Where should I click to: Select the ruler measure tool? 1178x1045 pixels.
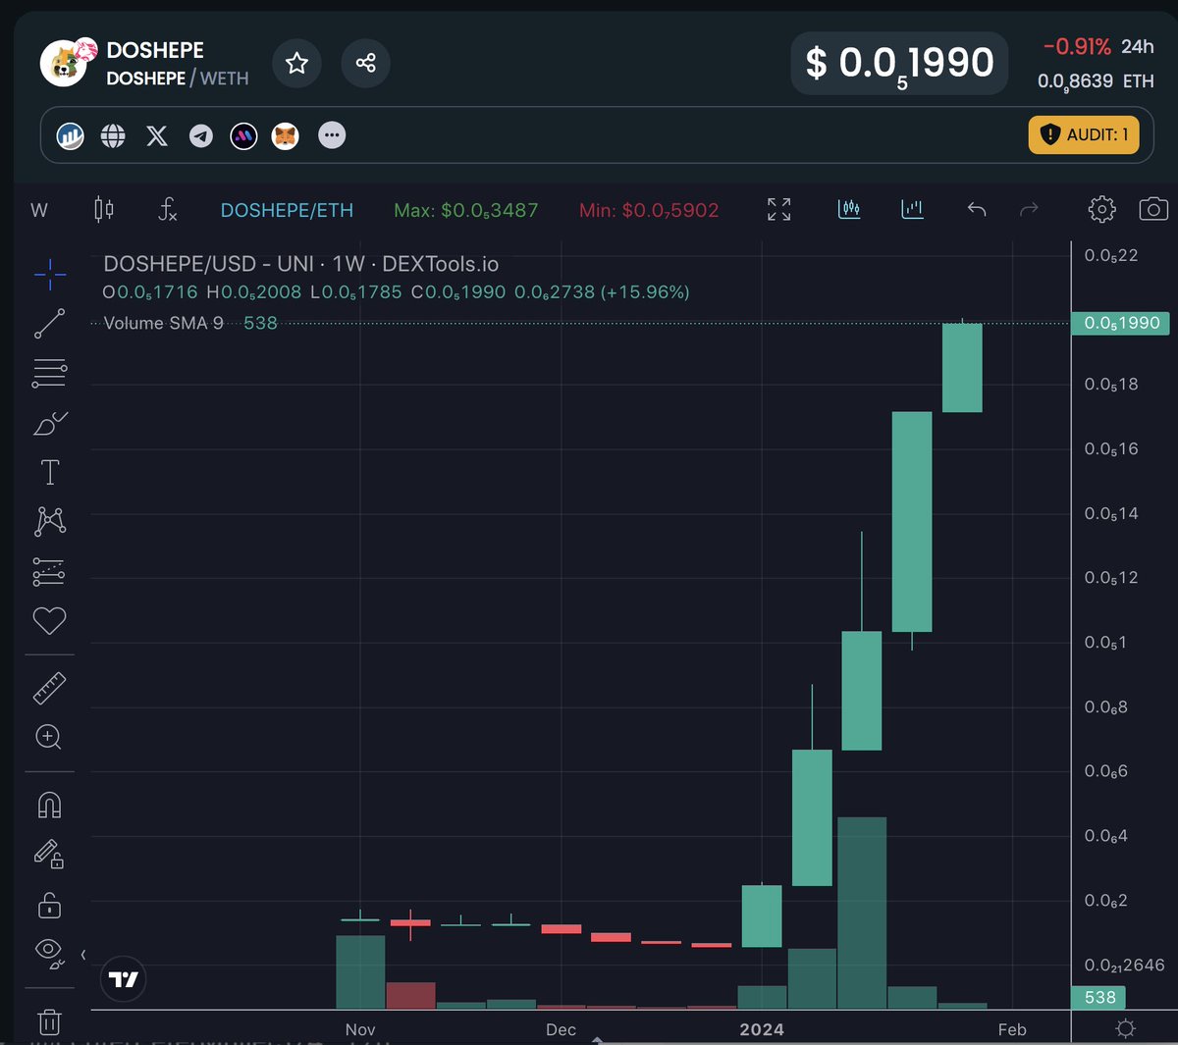pos(50,688)
